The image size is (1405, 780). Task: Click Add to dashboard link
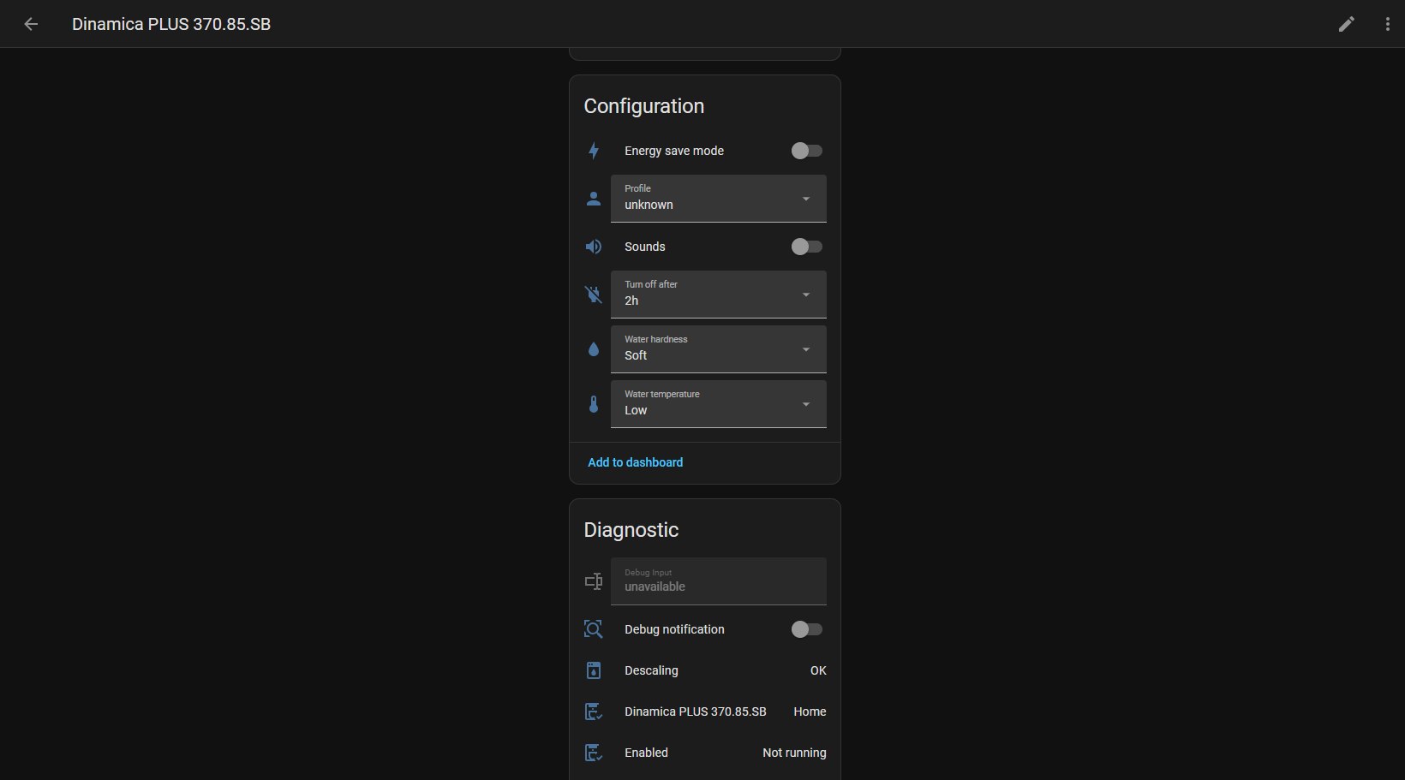(635, 462)
